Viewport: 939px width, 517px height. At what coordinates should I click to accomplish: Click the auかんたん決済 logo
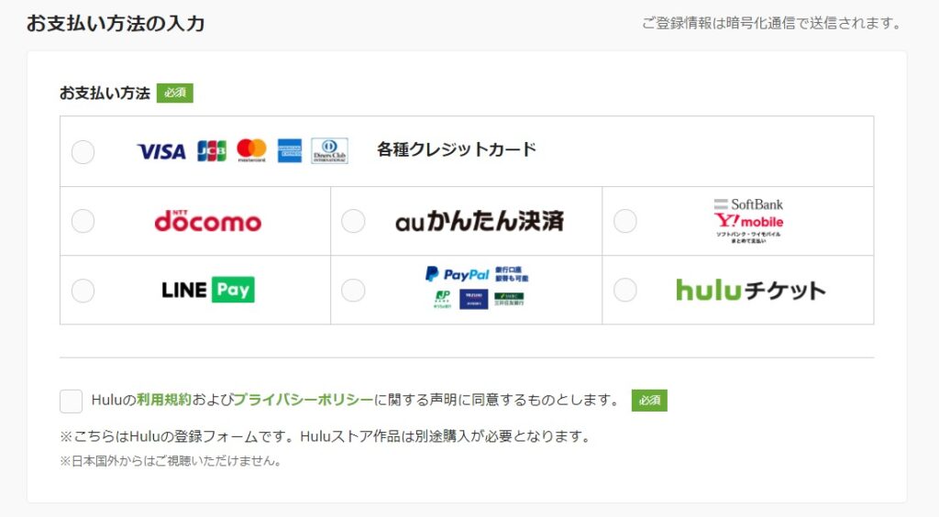(x=480, y=221)
